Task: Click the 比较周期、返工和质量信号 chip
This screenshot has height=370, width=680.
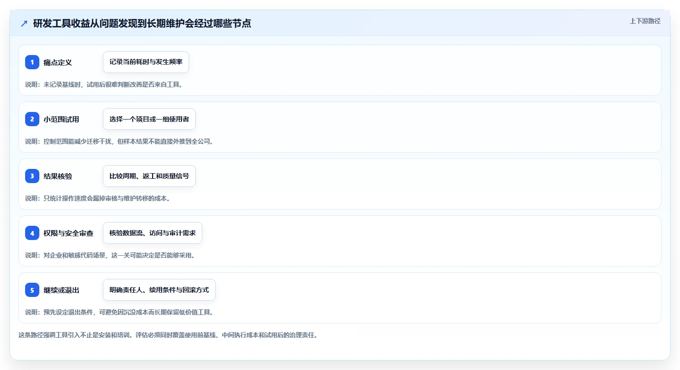Action: point(149,176)
